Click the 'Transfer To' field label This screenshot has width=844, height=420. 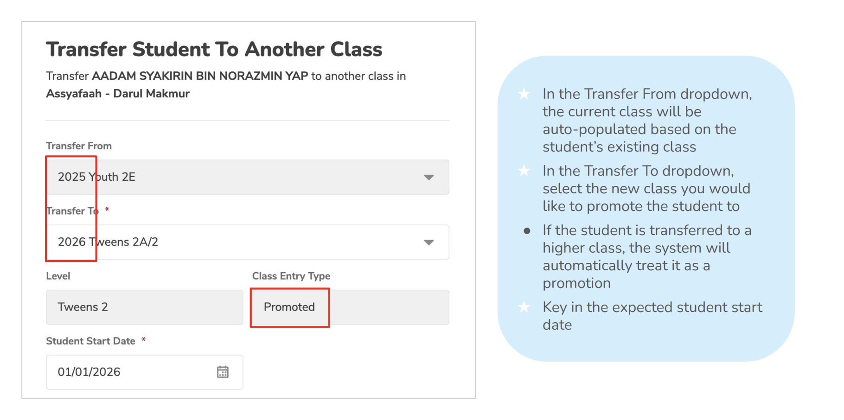coord(72,211)
